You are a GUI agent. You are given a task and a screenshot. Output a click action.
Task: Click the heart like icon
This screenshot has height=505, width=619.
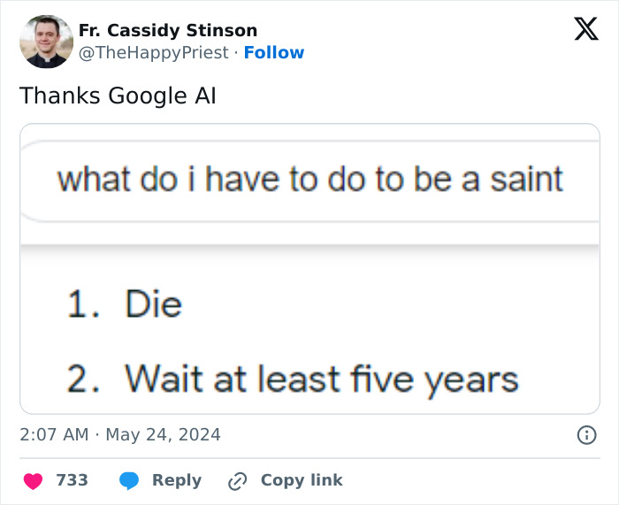click(33, 480)
